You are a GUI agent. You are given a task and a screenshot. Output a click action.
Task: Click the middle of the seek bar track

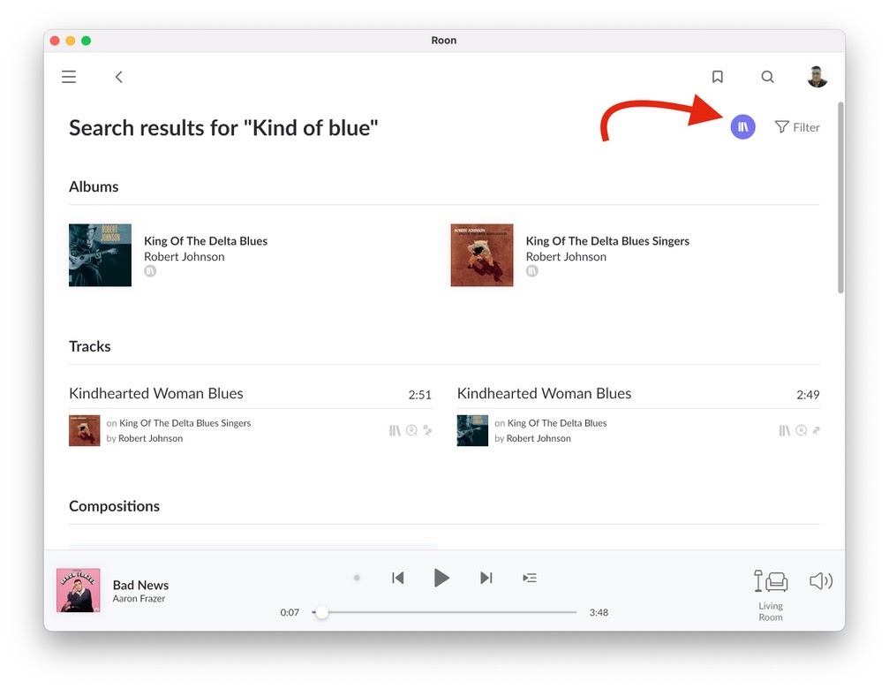coord(445,612)
